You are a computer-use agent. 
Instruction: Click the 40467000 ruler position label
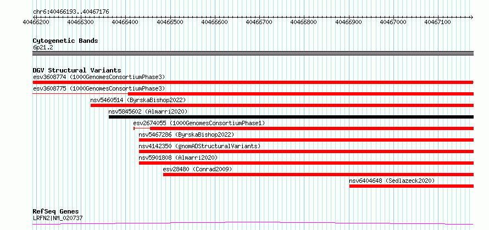click(393, 22)
